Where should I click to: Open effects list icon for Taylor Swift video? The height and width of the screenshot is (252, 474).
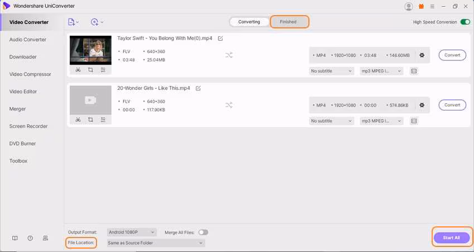103,70
